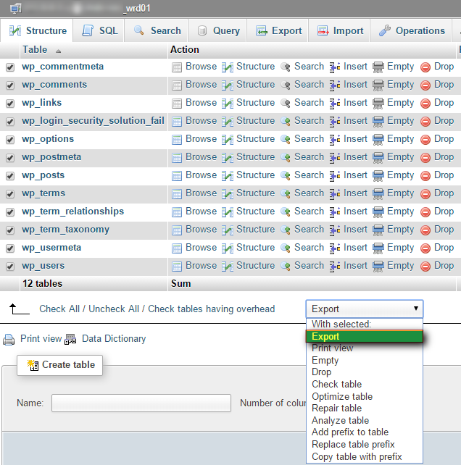461x465 pixels.
Task: Uncheck the wp_users table checkbox
Action: [10, 266]
